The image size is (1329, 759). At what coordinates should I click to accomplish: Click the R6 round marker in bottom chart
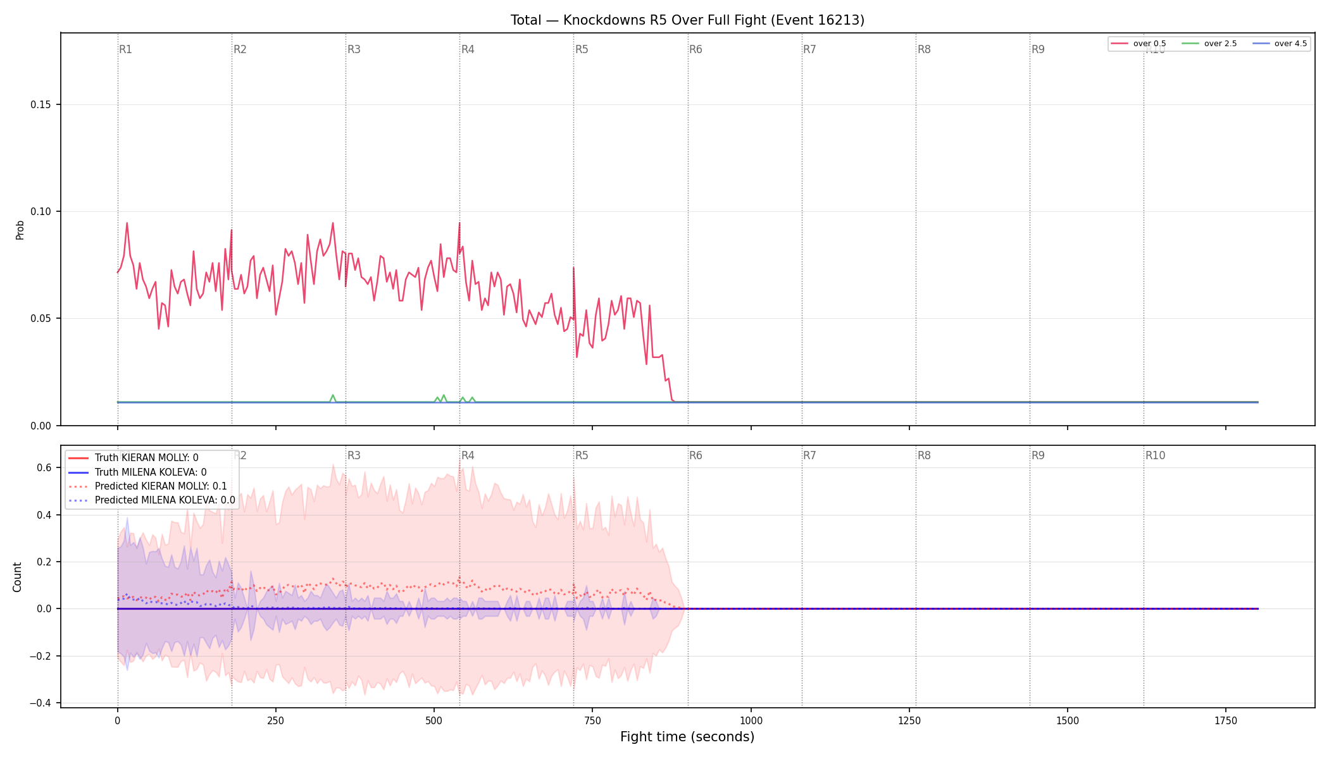click(x=696, y=455)
